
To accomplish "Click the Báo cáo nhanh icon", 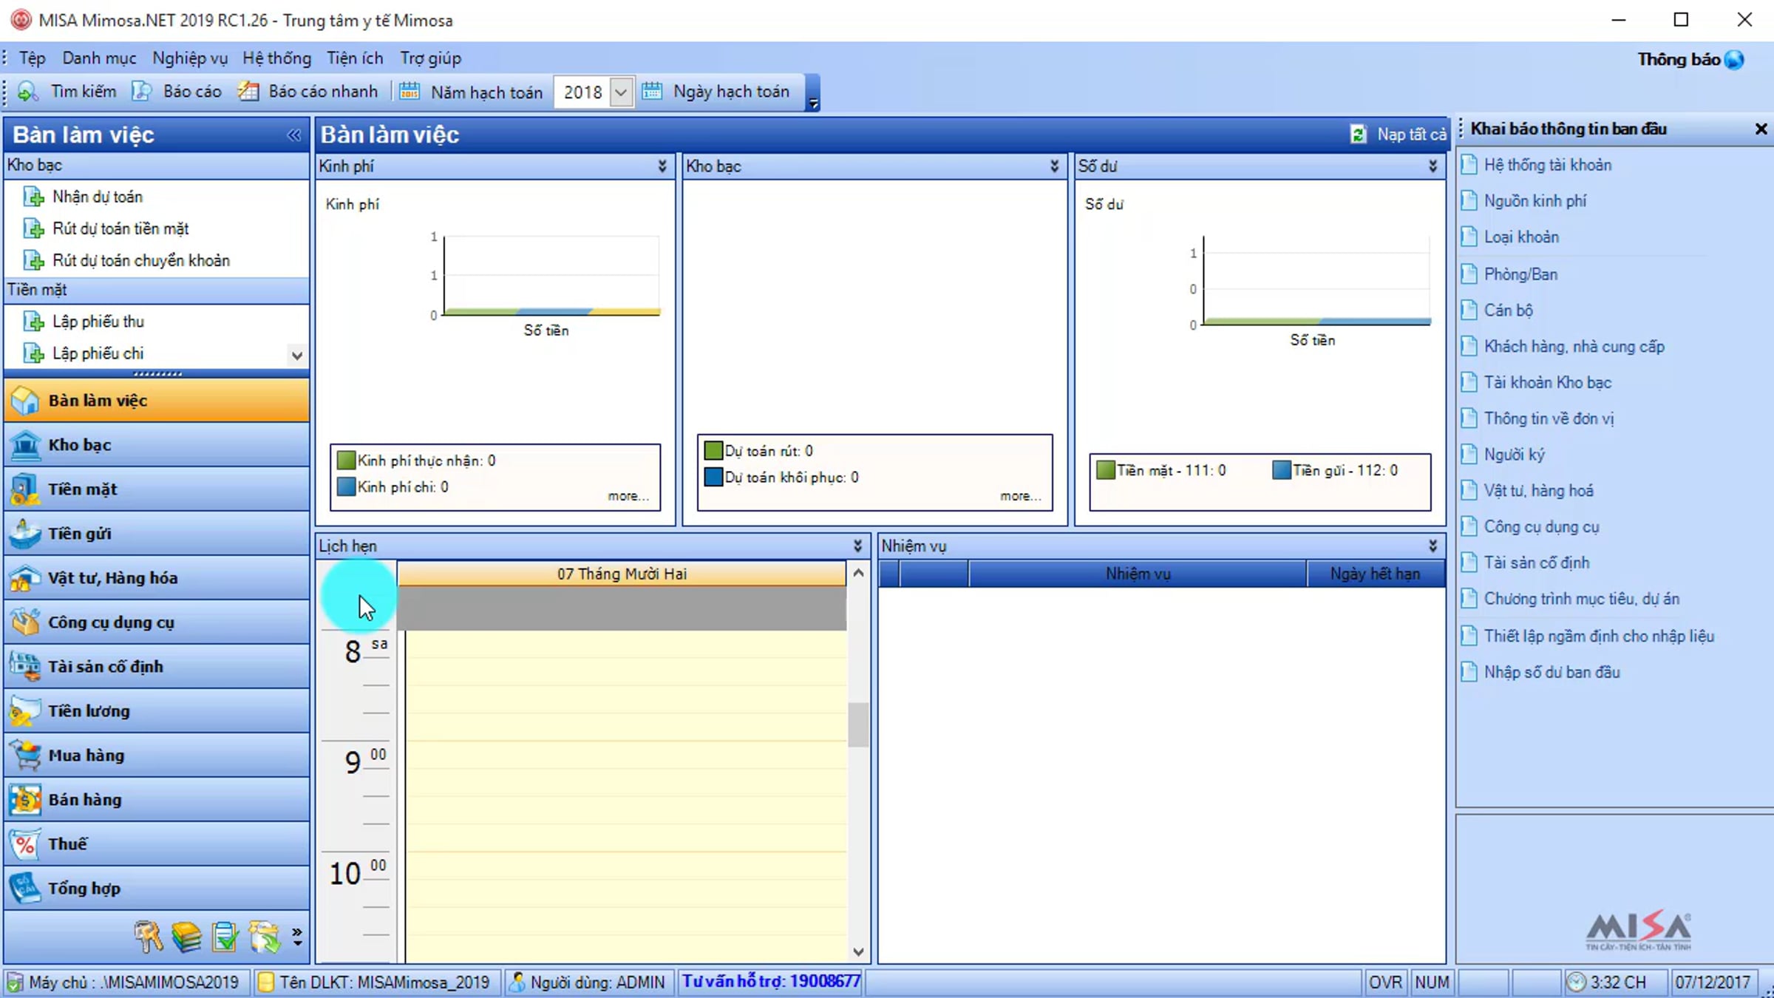I will [248, 92].
